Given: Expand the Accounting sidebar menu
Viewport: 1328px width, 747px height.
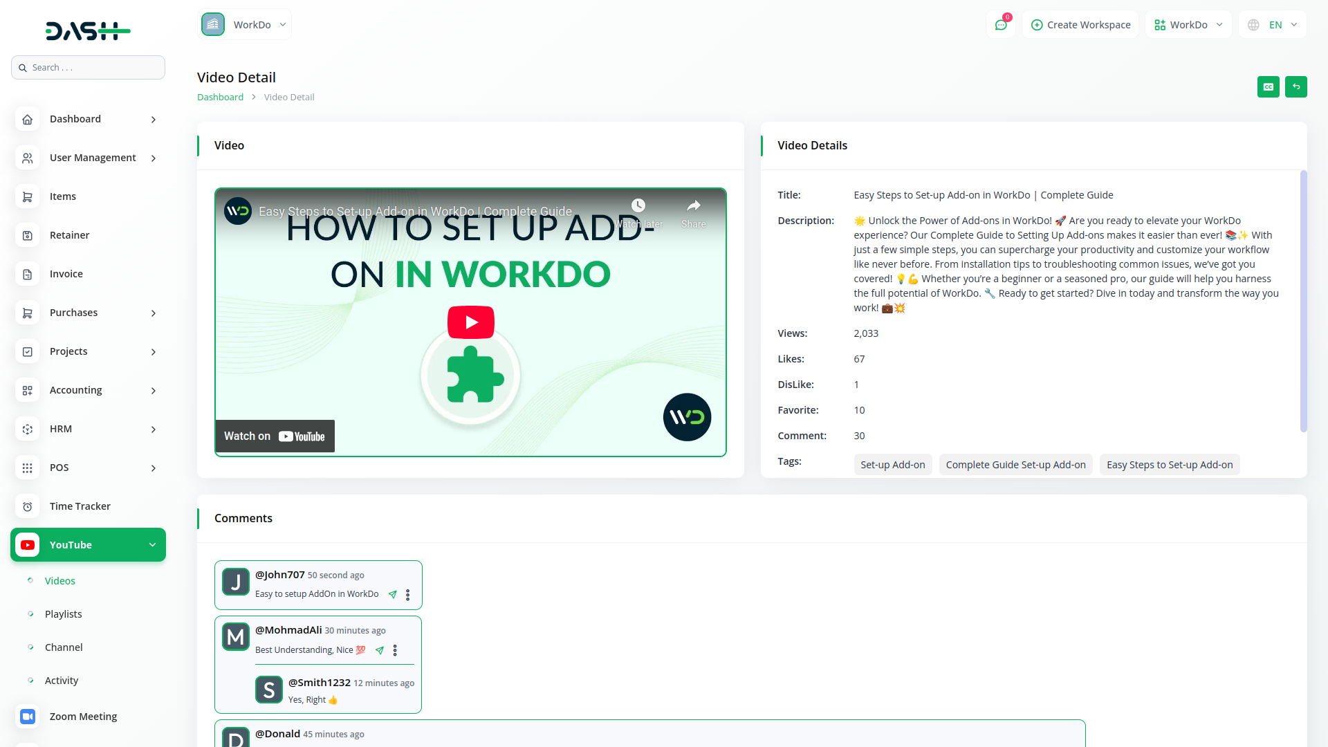Looking at the screenshot, I should point(88,390).
